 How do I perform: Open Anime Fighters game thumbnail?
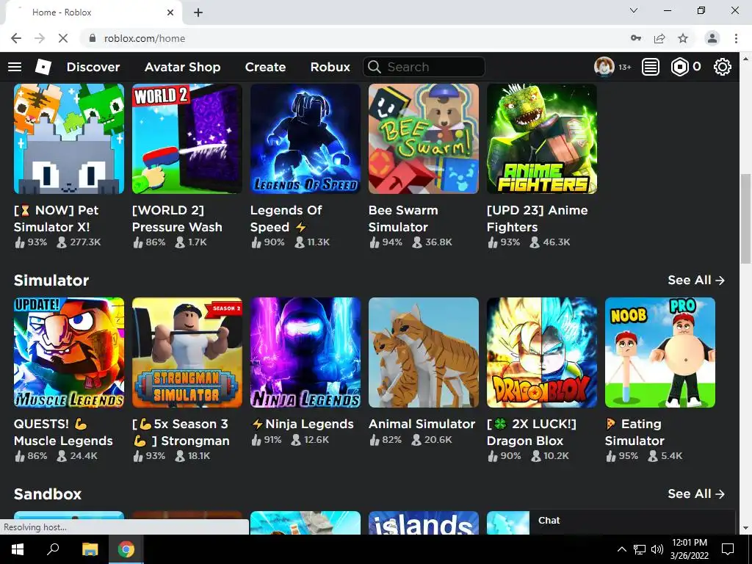tap(542, 139)
